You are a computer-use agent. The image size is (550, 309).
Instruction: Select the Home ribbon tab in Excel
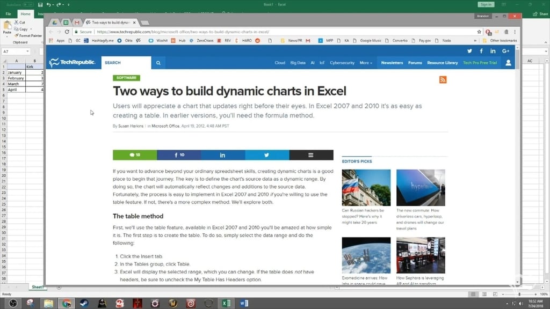pyautogui.click(x=25, y=14)
